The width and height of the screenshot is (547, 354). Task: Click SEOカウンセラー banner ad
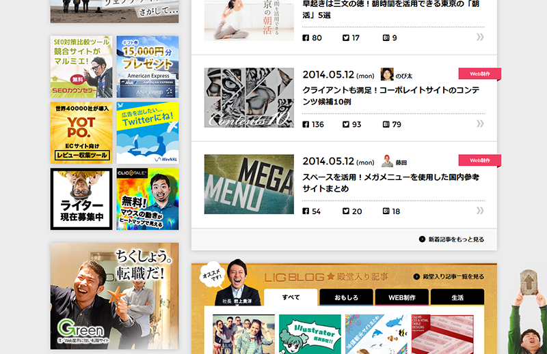[x=81, y=66]
